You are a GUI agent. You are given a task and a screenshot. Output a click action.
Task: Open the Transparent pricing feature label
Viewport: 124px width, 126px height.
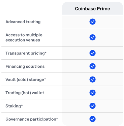tap(26, 53)
